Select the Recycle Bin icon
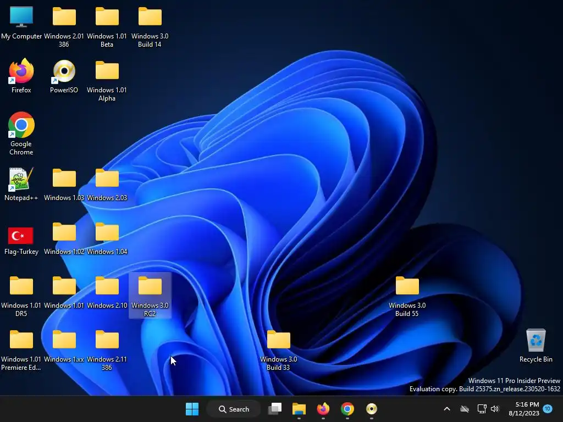 tap(536, 345)
